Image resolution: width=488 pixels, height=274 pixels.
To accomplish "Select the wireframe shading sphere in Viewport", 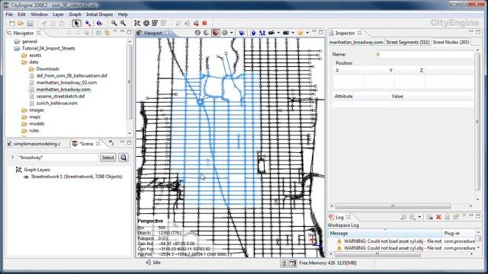I will (197, 33).
